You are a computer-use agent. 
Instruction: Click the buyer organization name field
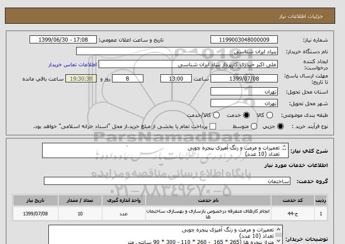[177, 51]
